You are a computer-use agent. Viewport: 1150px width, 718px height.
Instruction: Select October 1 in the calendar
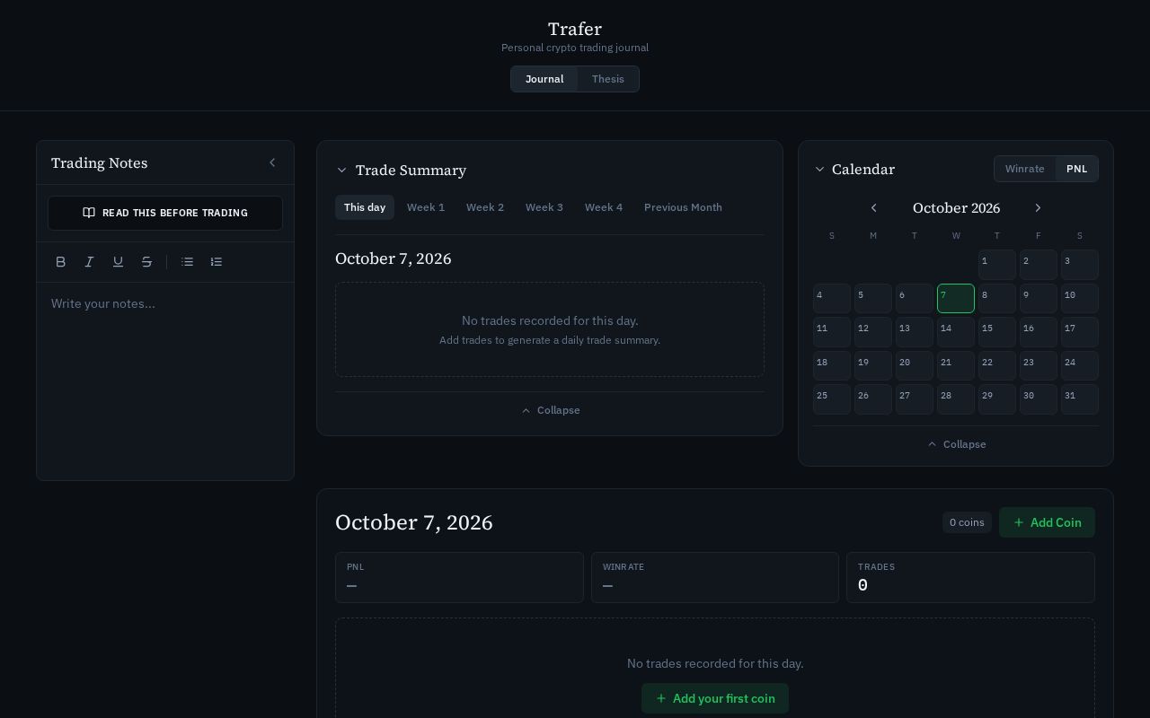tap(997, 265)
